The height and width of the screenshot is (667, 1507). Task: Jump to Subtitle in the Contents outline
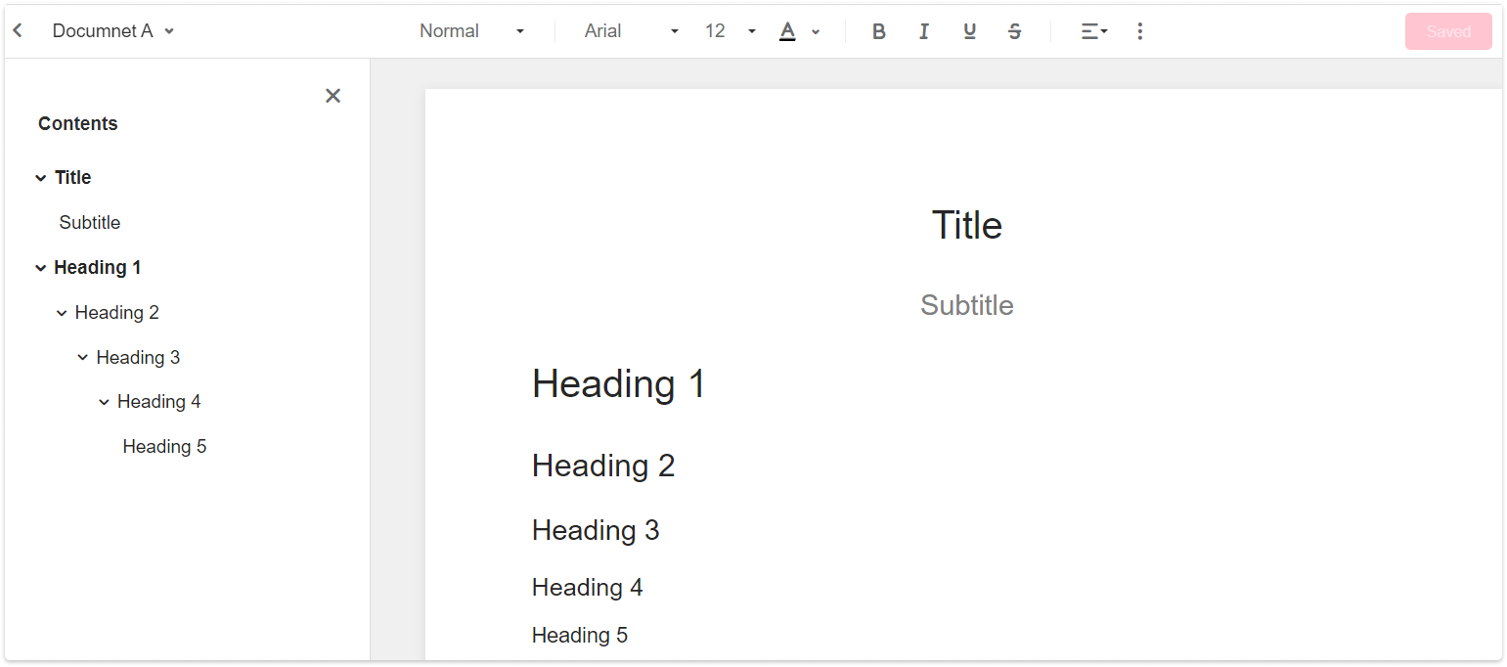[x=90, y=223]
